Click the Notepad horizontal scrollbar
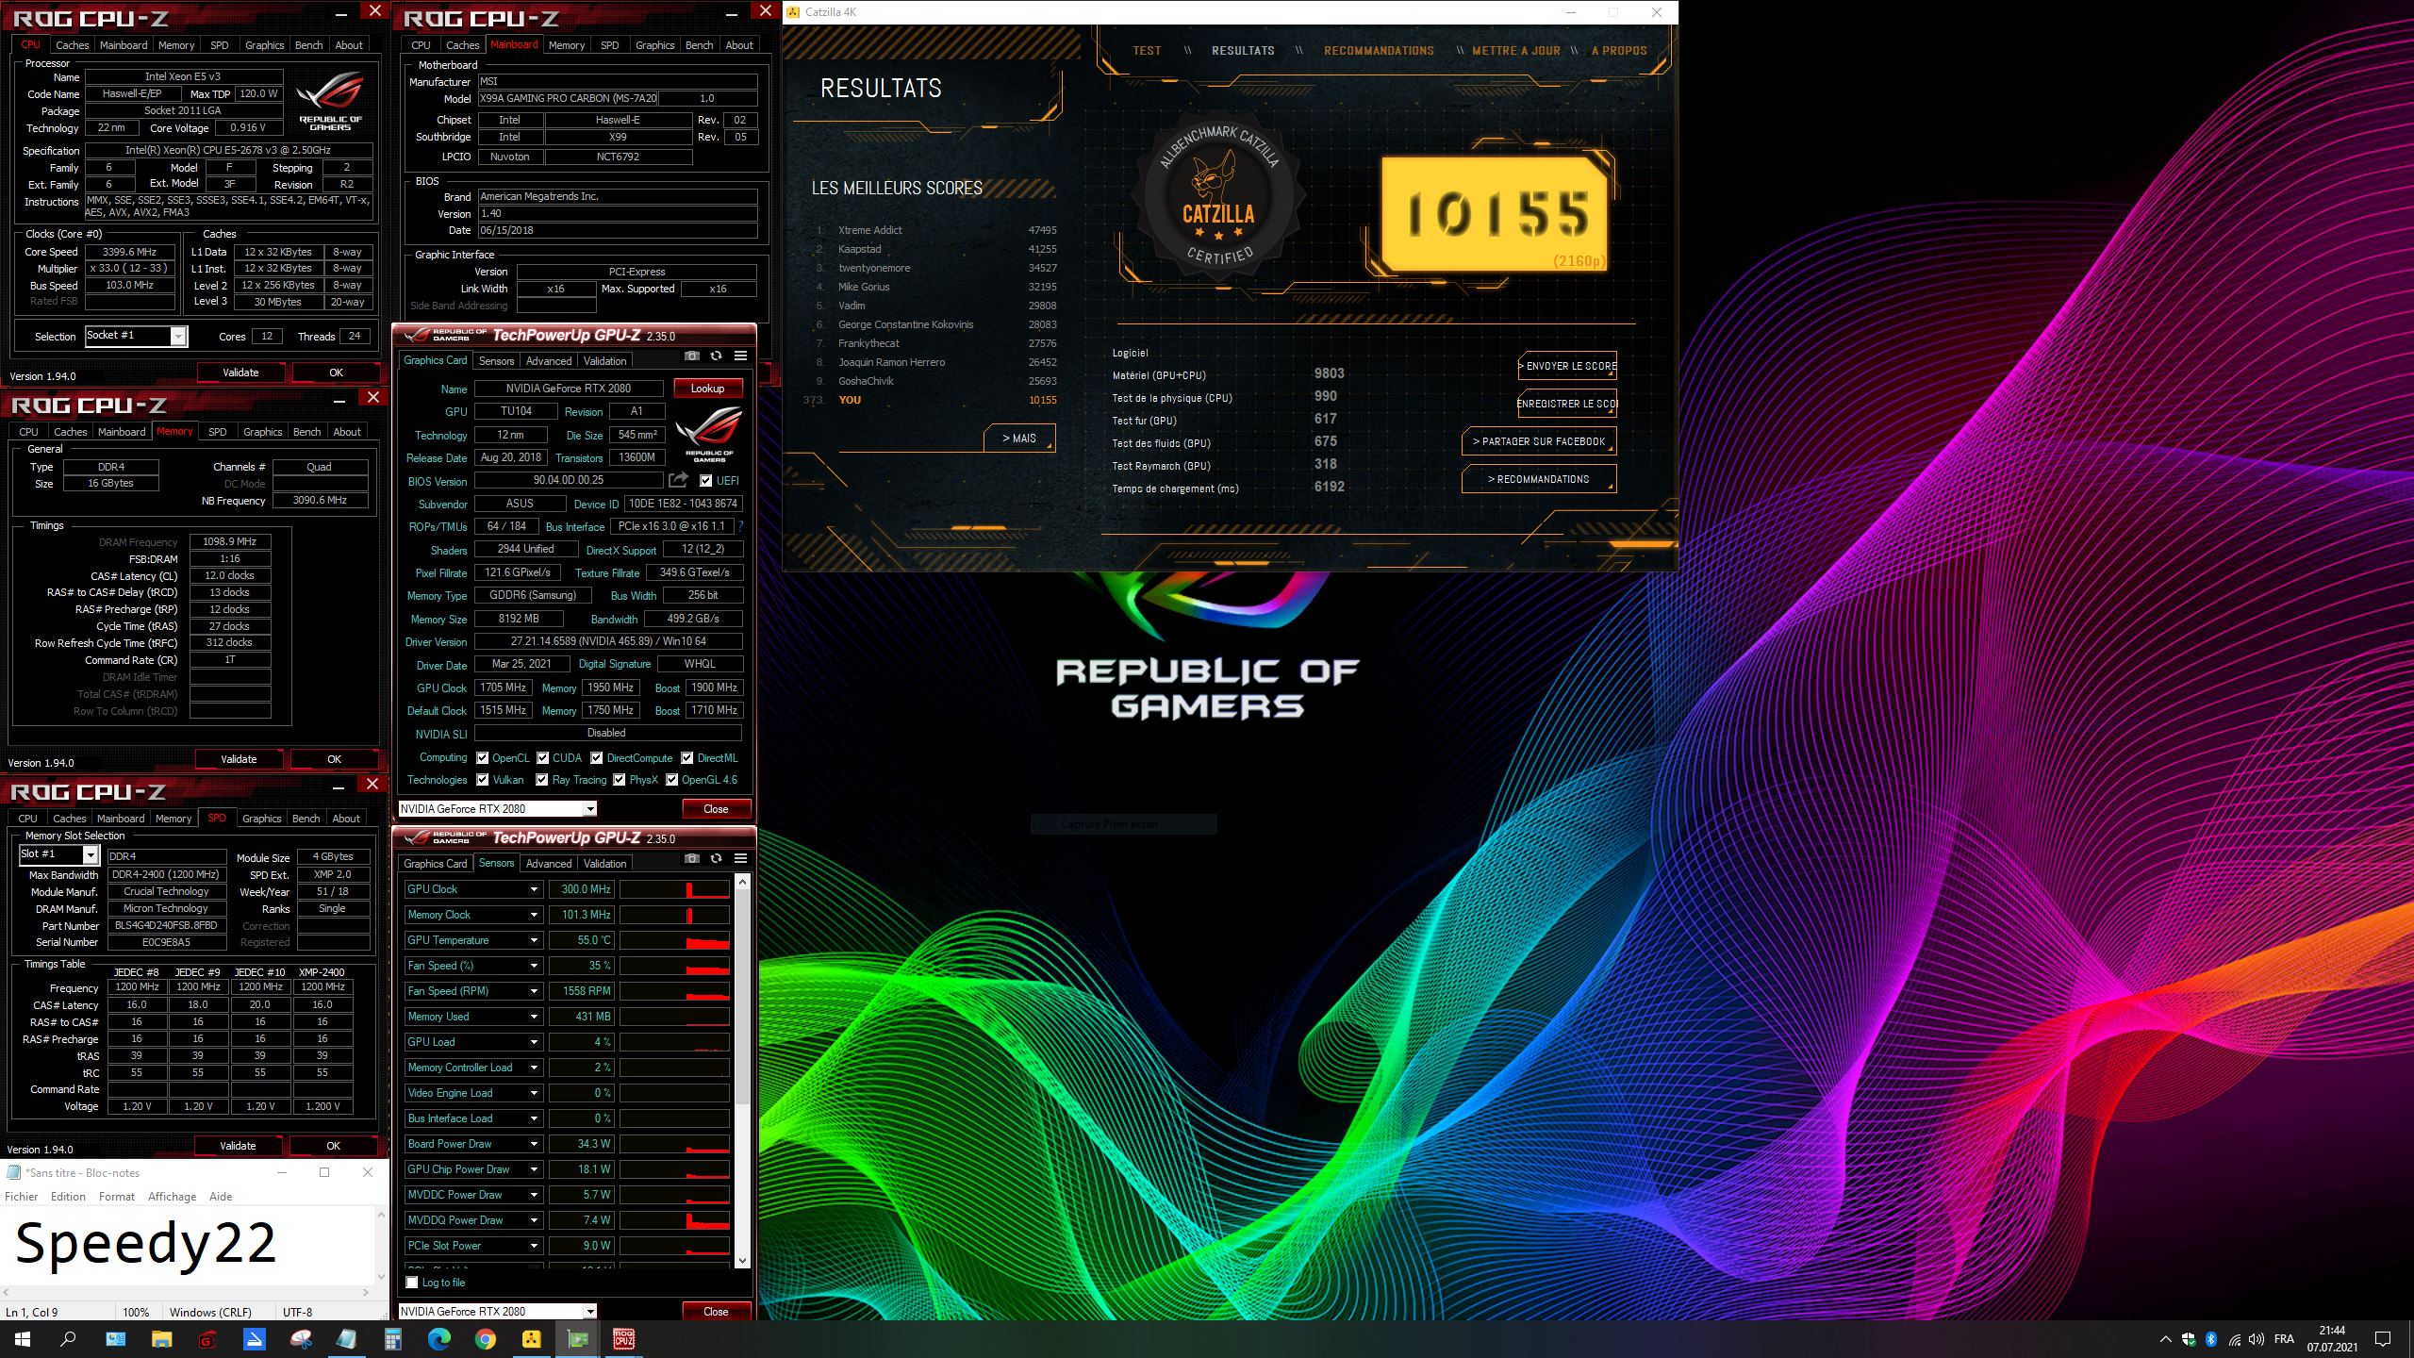2414x1358 pixels. point(187,1292)
